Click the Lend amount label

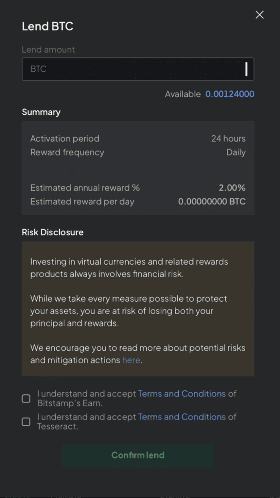click(x=48, y=50)
